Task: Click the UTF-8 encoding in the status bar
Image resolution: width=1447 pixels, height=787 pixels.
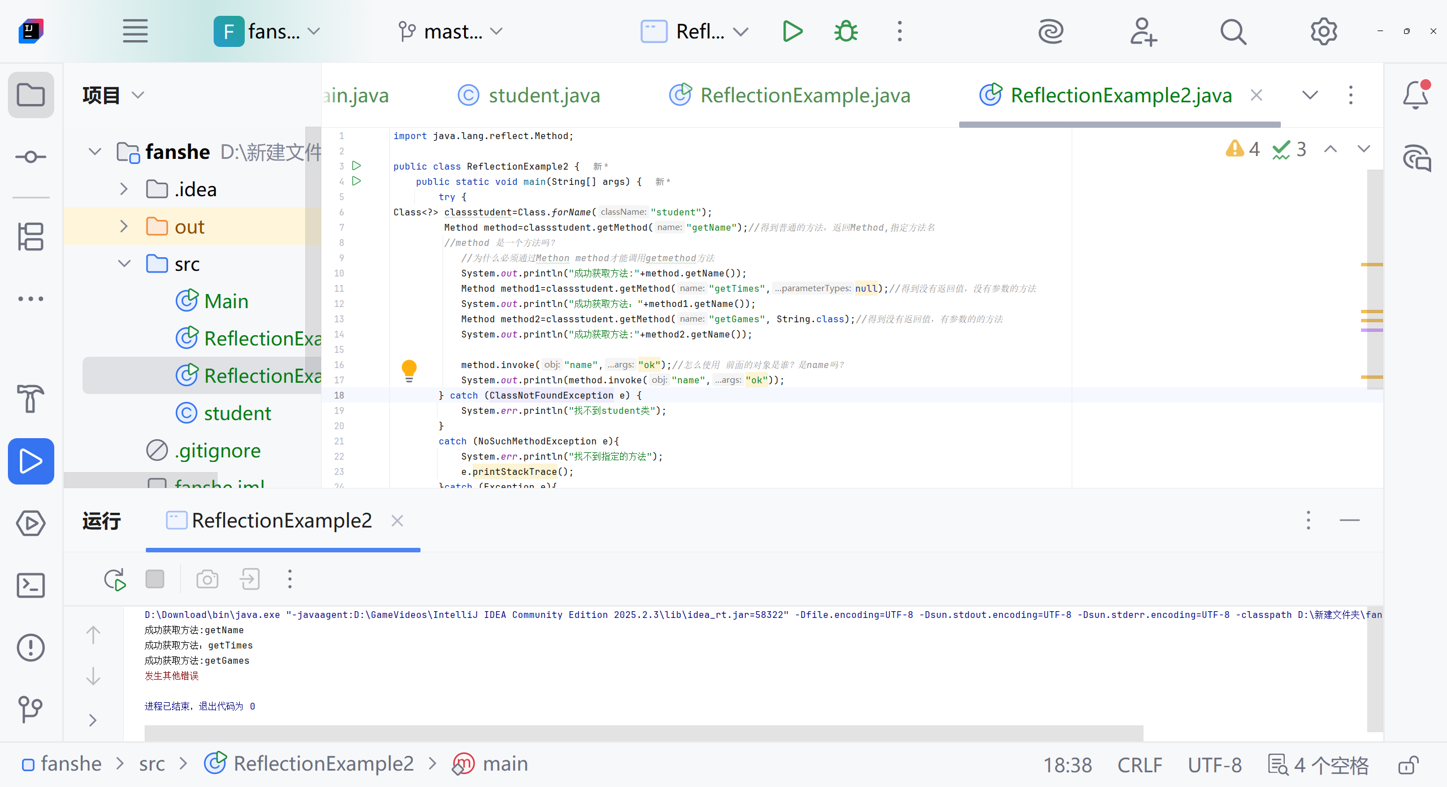Action: click(x=1214, y=765)
